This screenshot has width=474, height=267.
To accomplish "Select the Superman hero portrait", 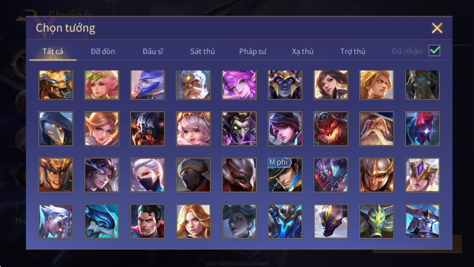I will point(148,221).
